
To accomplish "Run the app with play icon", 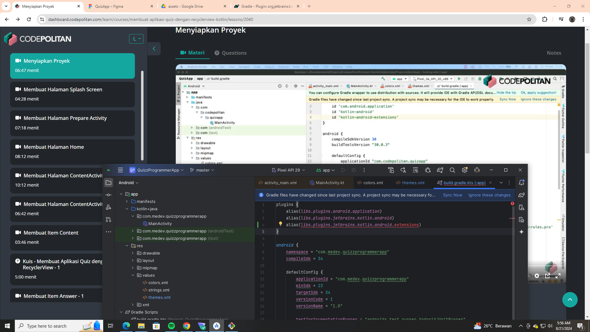I will [x=343, y=170].
